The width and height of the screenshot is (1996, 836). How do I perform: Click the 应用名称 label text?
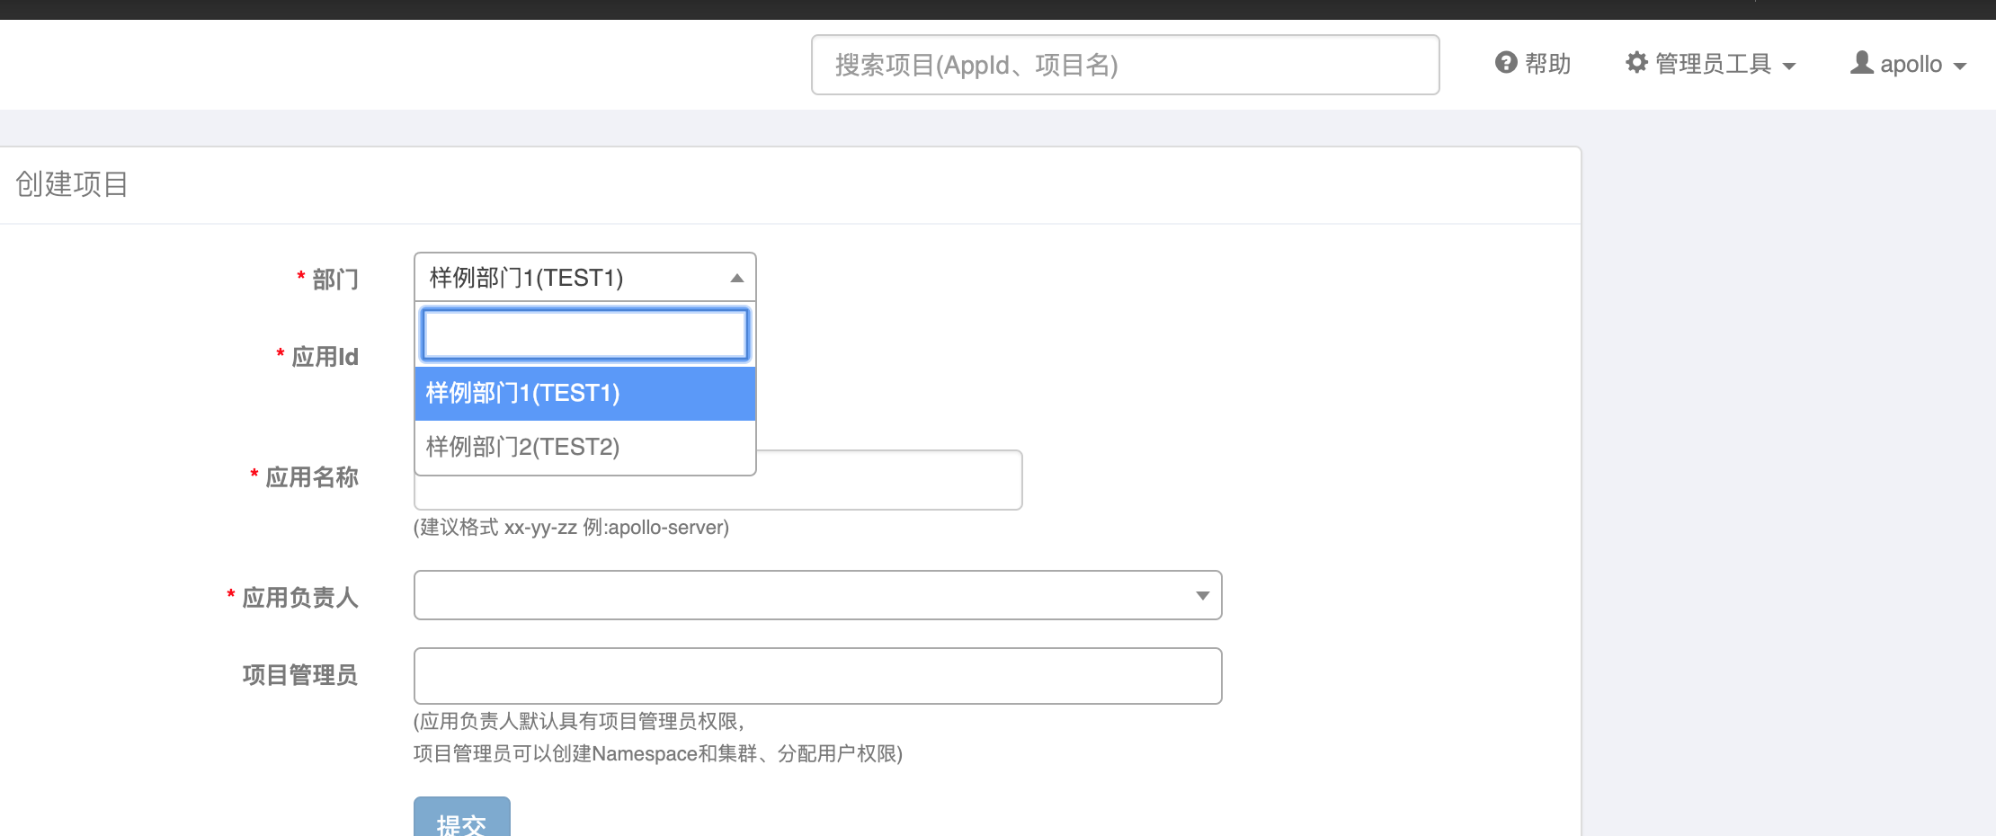[x=312, y=477]
